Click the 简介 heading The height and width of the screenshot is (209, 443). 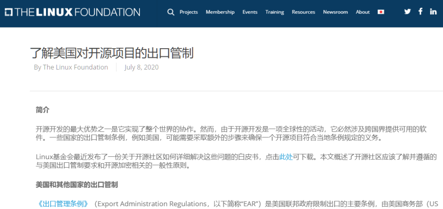(43, 110)
